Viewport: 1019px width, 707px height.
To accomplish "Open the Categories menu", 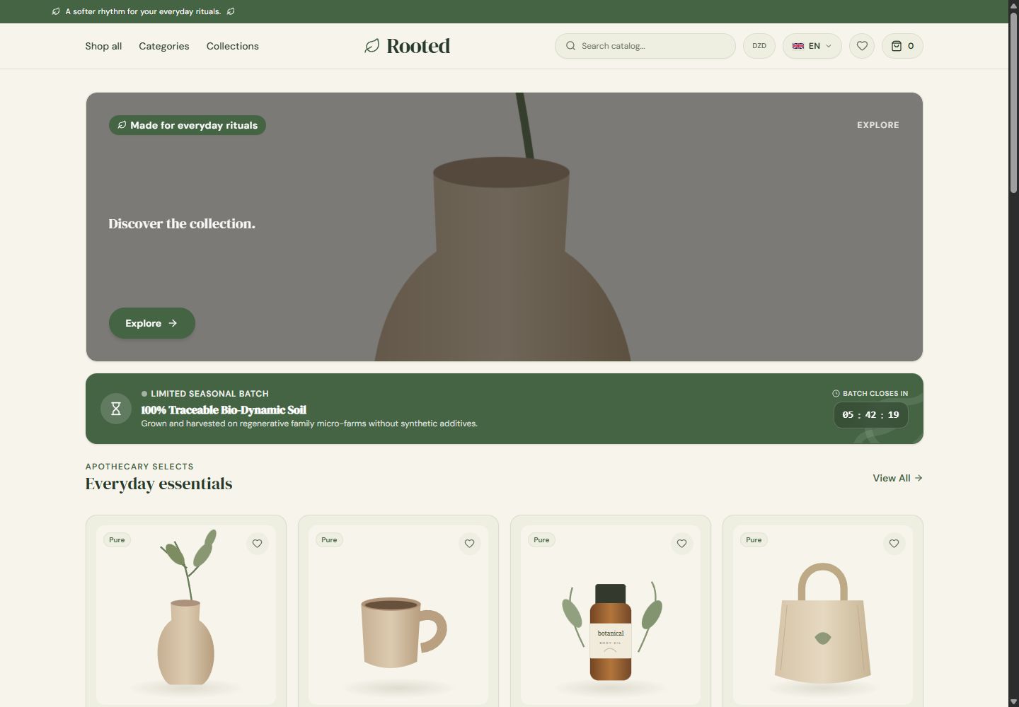I will pyautogui.click(x=164, y=46).
